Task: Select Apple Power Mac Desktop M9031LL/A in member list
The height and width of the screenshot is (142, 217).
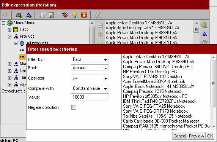Action: point(141,38)
